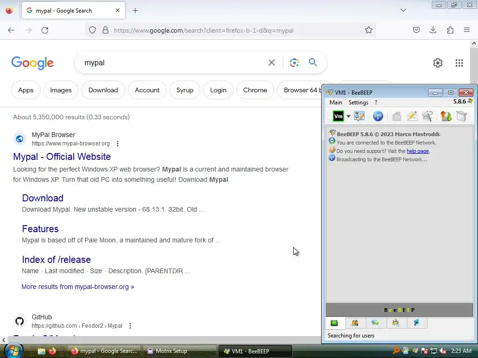Click the padlock site info icon

pyautogui.click(x=105, y=30)
